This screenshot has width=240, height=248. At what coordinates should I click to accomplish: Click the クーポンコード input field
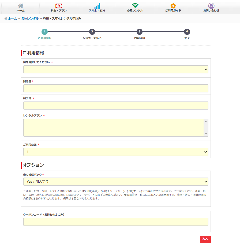[116, 222]
